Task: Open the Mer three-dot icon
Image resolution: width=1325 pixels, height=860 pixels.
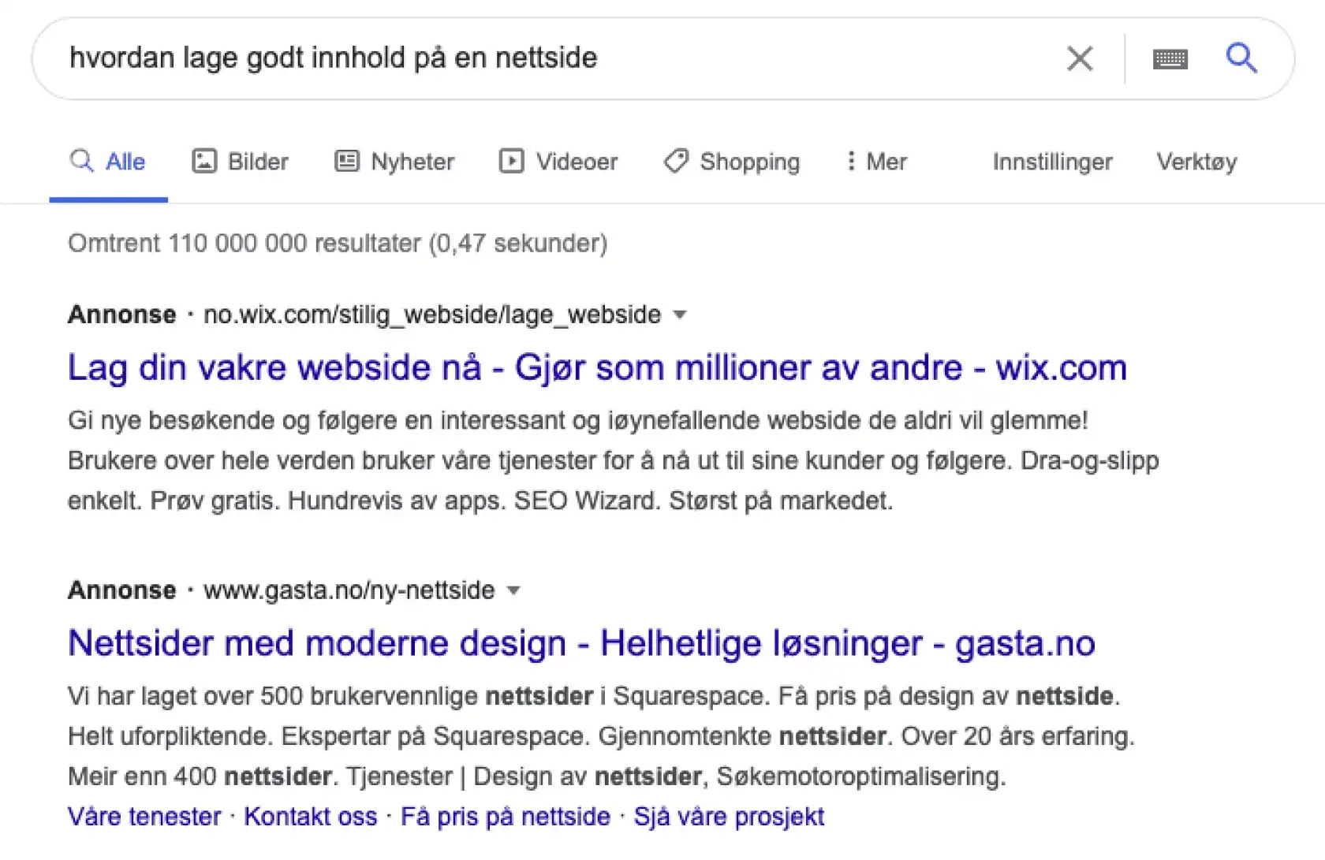Action: pyautogui.click(x=851, y=161)
